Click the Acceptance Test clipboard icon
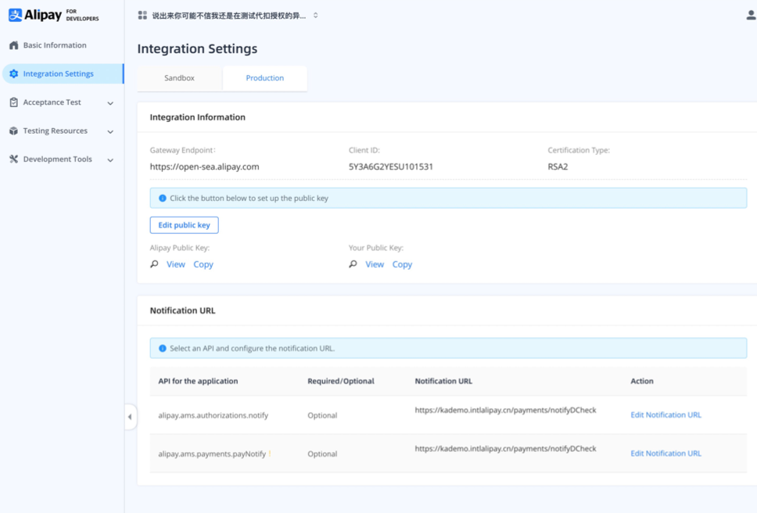 click(12, 102)
